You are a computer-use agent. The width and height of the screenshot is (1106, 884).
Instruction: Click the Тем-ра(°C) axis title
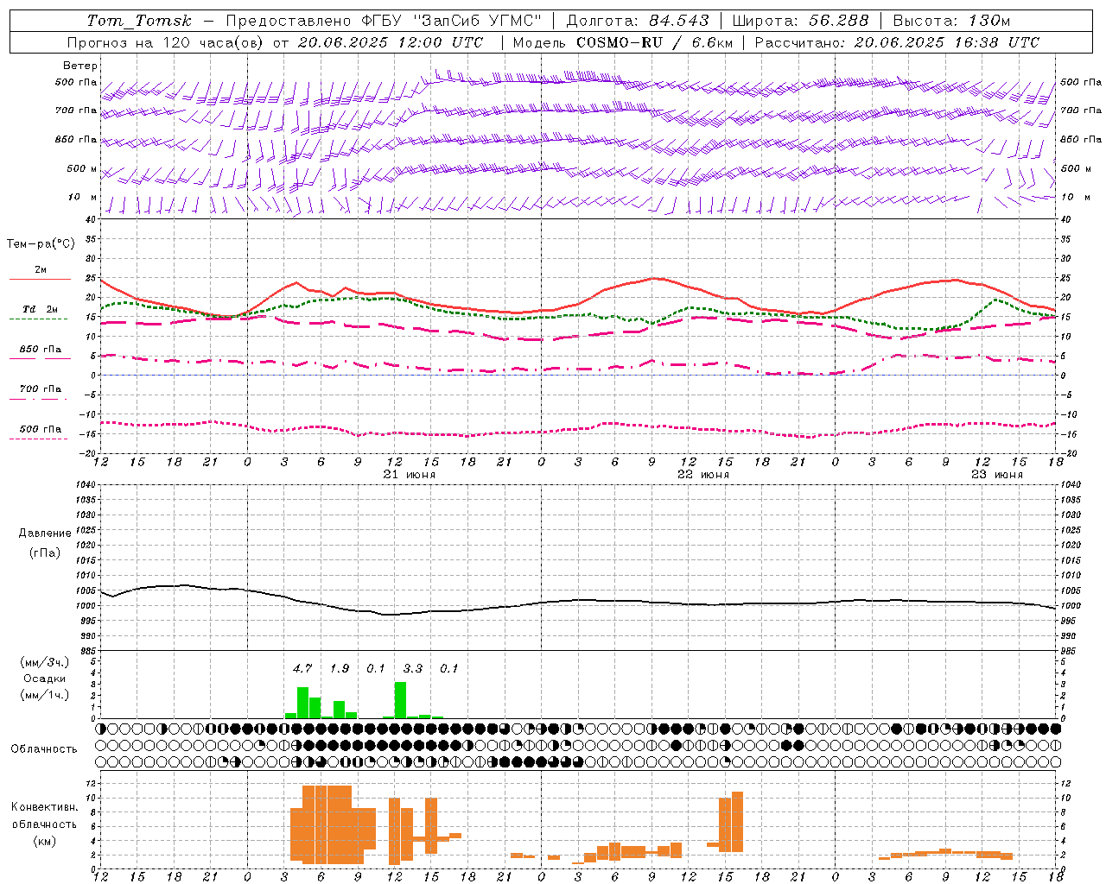coord(41,243)
